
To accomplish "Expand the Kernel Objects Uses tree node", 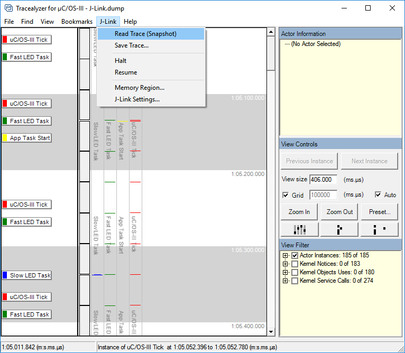I will click(285, 273).
